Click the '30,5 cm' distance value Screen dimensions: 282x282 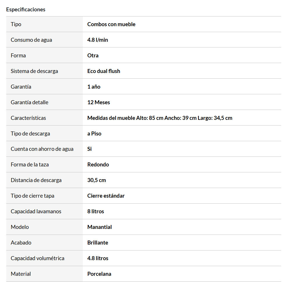pos(96,180)
